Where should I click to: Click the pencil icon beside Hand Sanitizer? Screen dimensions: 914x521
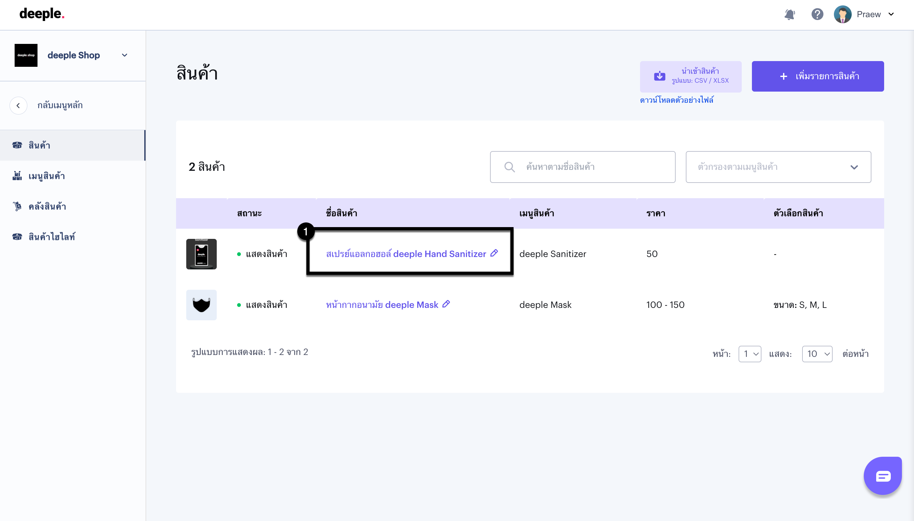[495, 253]
